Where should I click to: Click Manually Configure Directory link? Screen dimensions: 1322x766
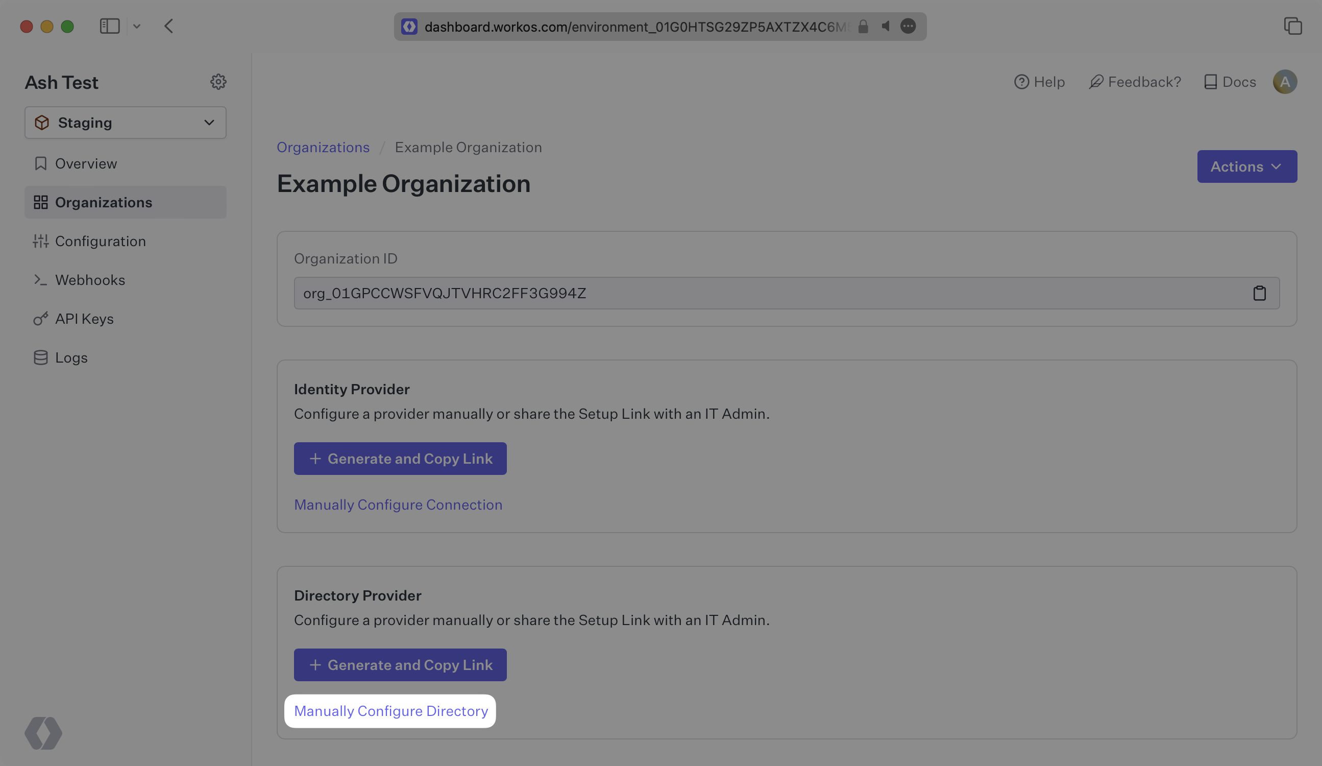(390, 710)
